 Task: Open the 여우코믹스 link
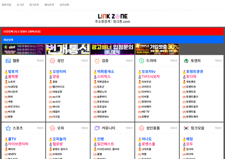(14, 107)
